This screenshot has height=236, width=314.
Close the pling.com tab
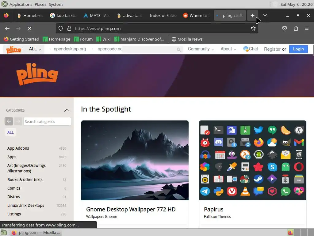click(241, 15)
